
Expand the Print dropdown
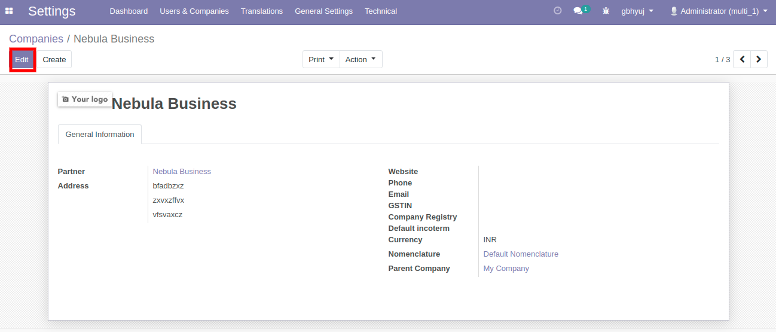point(321,59)
